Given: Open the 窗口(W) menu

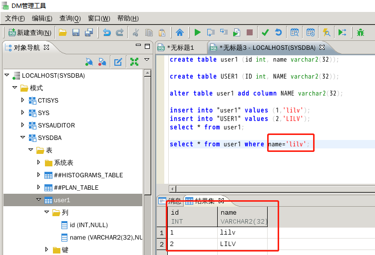Looking at the screenshot, I should coord(99,18).
